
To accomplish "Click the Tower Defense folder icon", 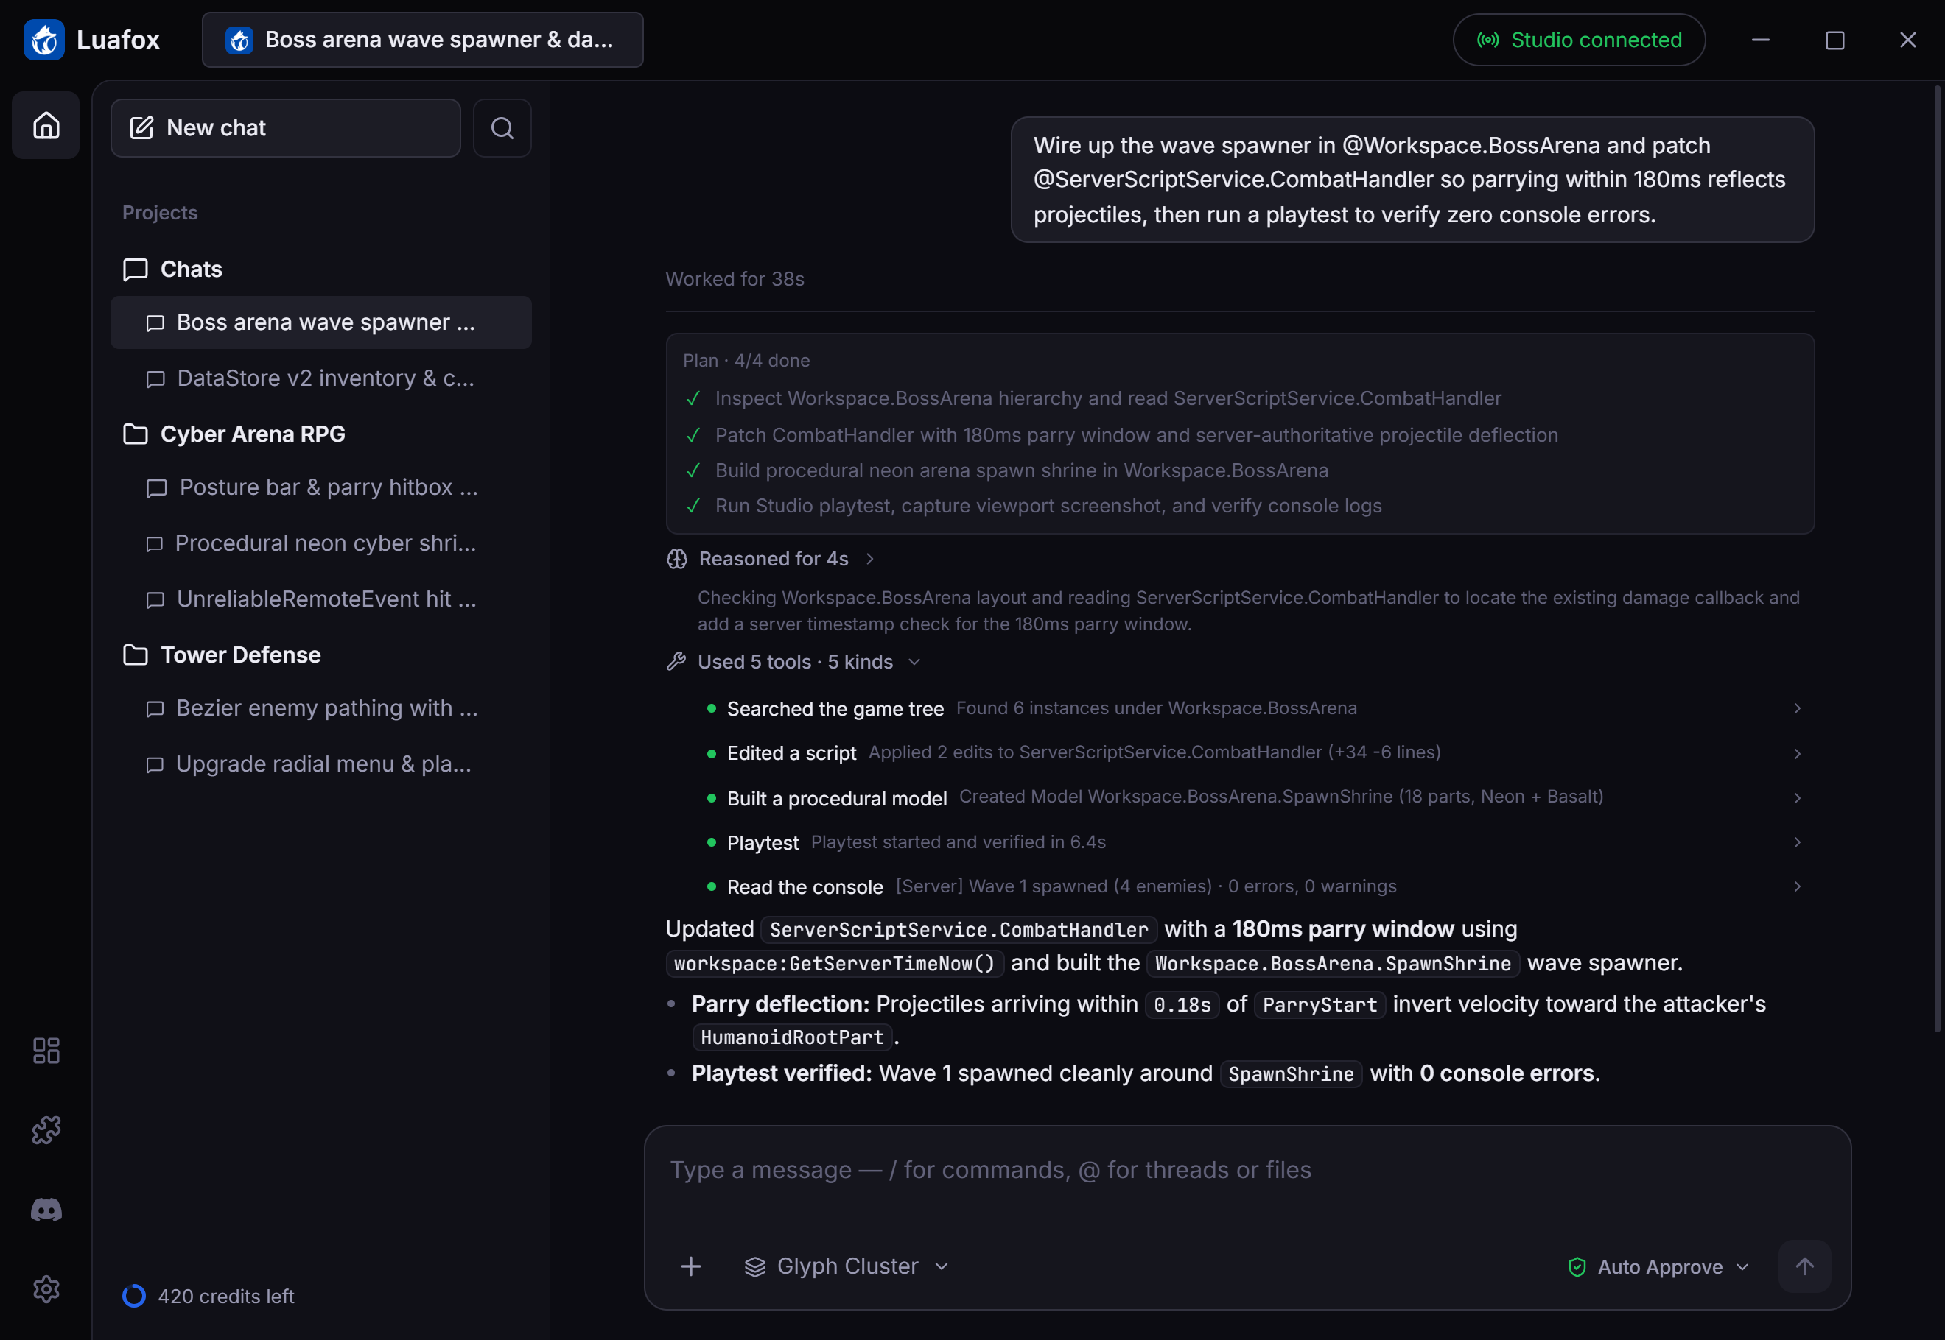I will [136, 655].
